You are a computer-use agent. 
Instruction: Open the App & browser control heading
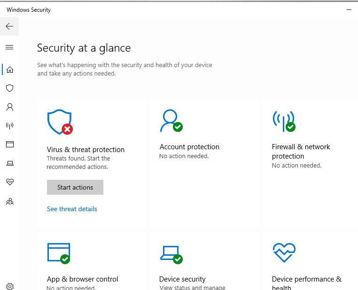click(82, 279)
